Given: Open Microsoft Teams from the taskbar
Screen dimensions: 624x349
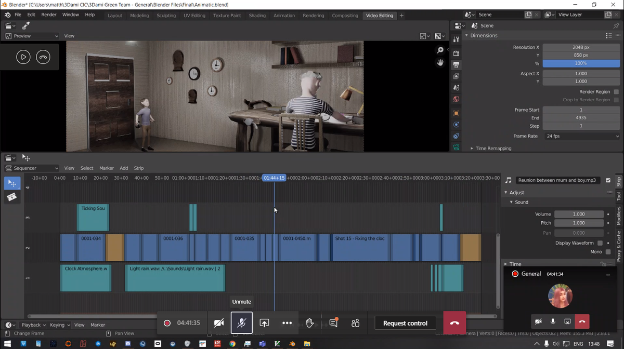Looking at the screenshot, I should pyautogui.click(x=263, y=344).
